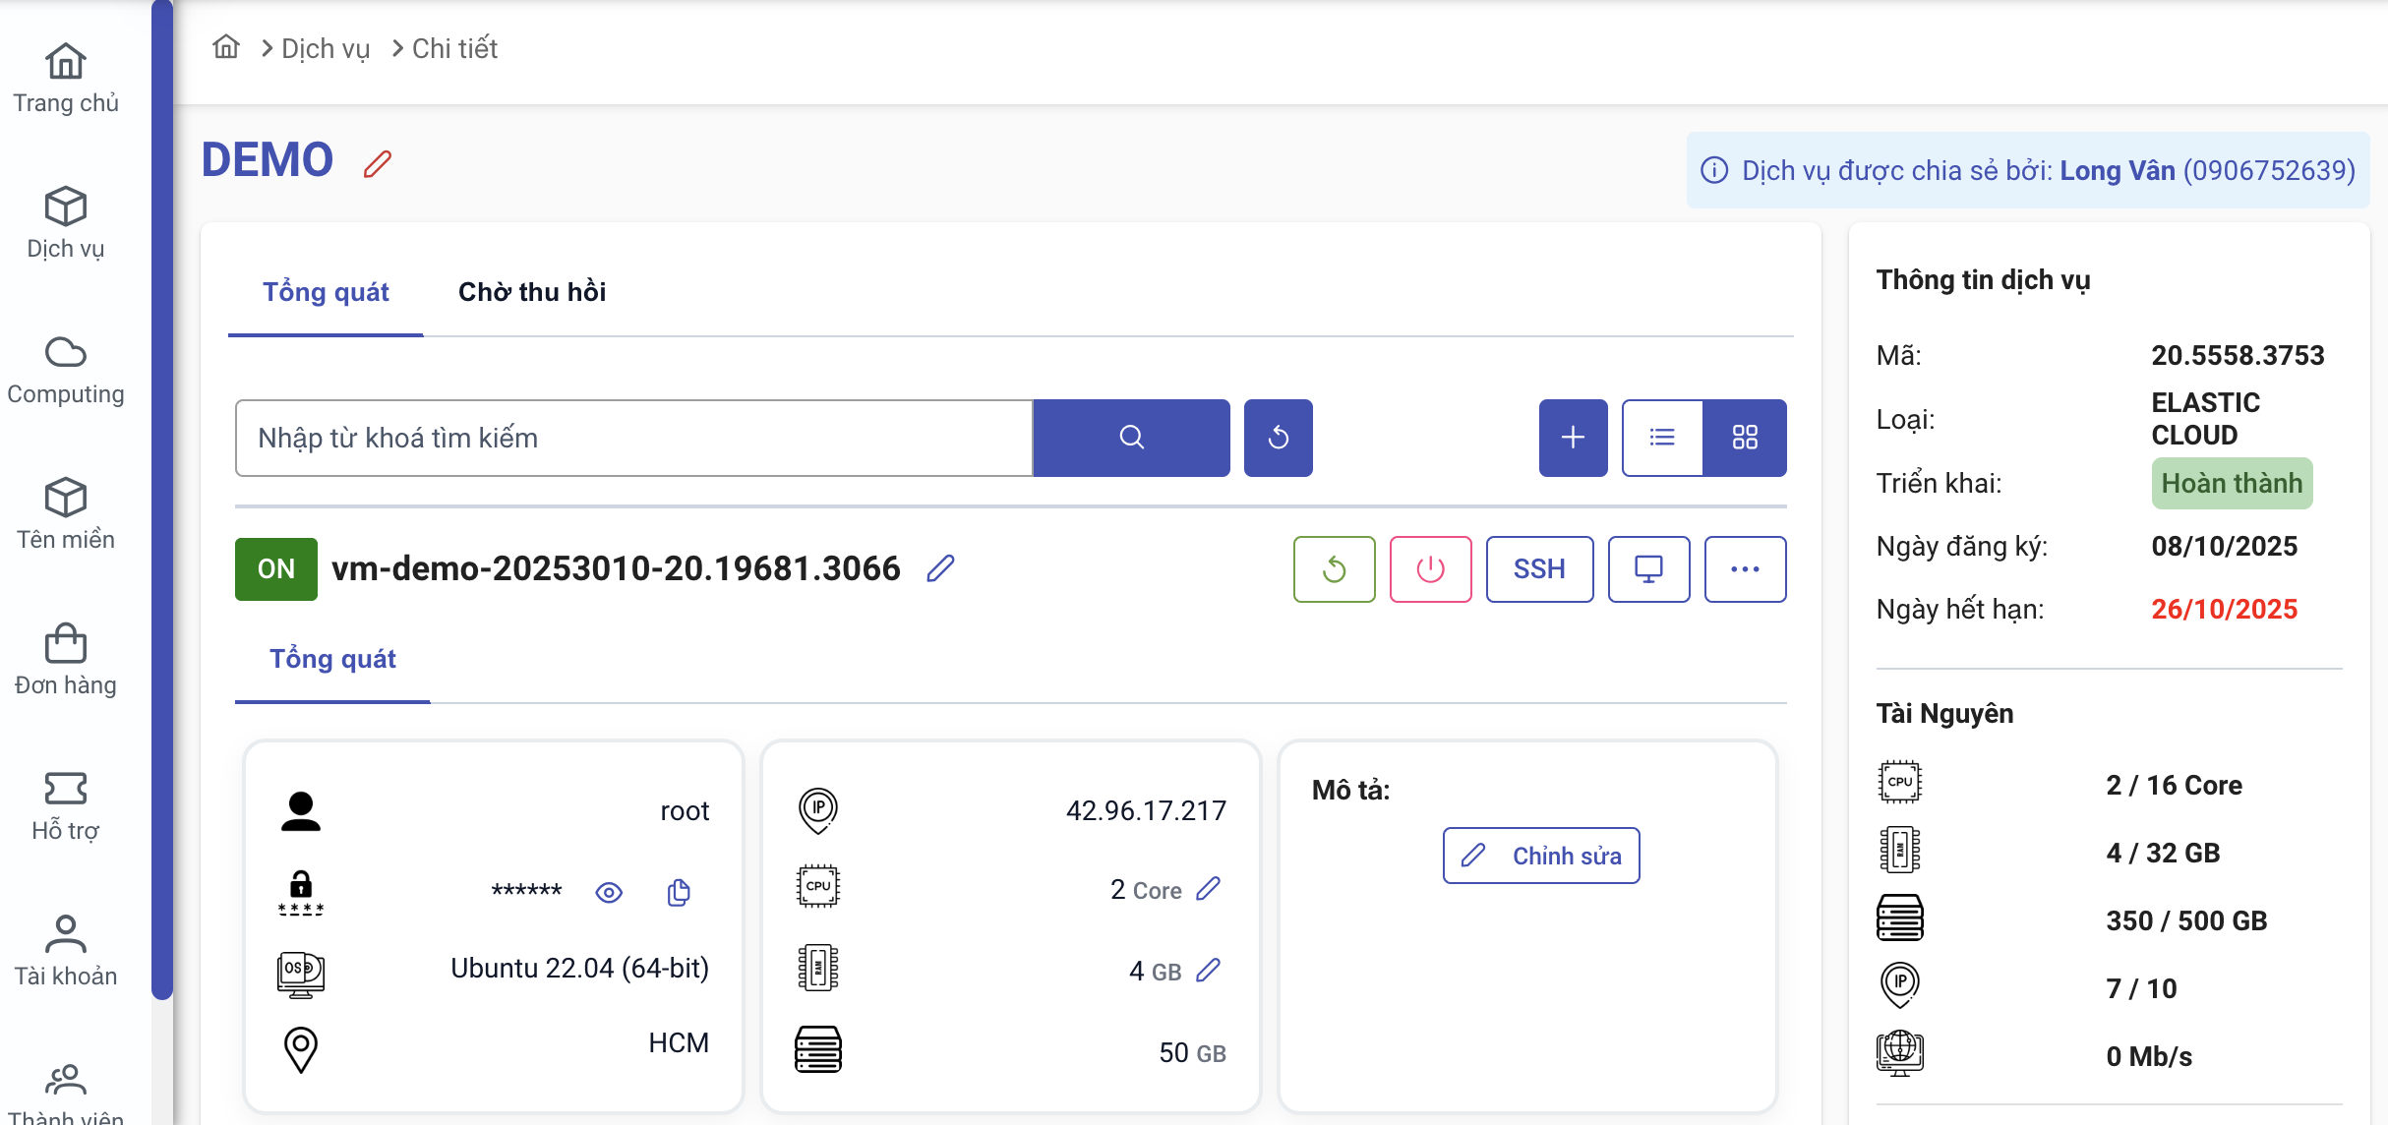
Task: Edit the DEMO service name pencil
Action: point(378,163)
